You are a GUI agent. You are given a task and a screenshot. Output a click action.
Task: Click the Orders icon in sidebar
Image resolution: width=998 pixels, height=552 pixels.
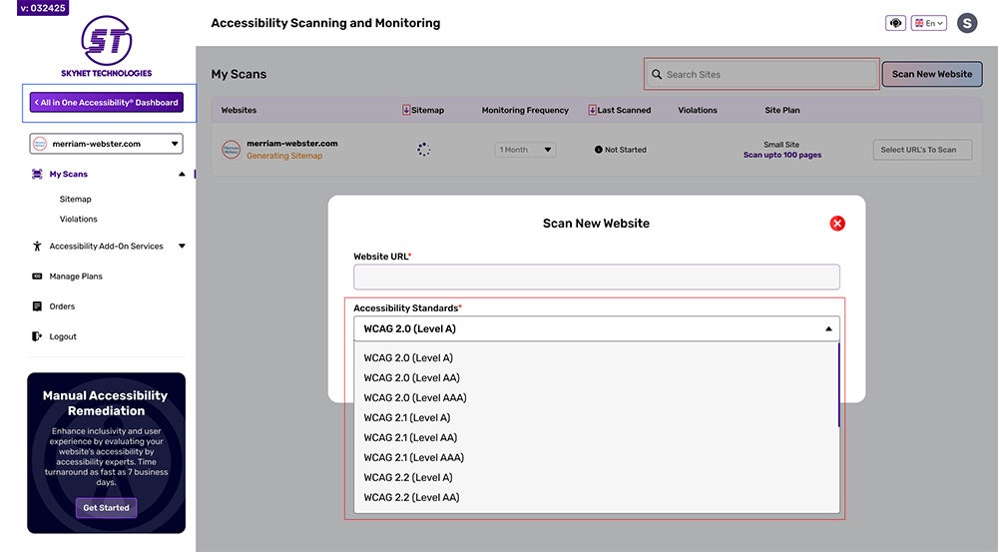pyautogui.click(x=37, y=306)
